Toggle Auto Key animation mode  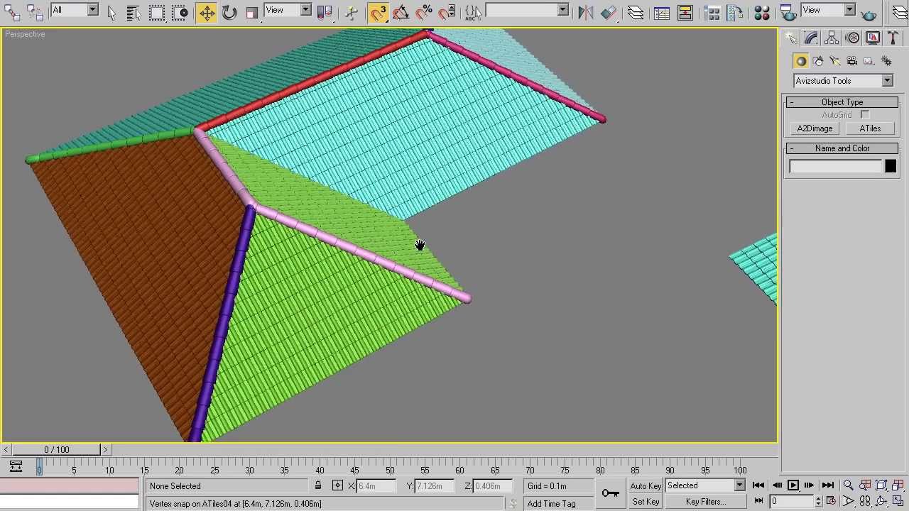click(x=646, y=485)
